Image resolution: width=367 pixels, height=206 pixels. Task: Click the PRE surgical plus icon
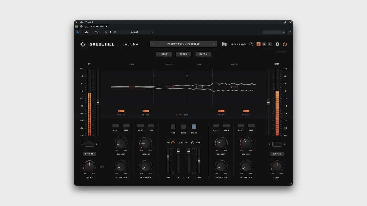[173, 143]
